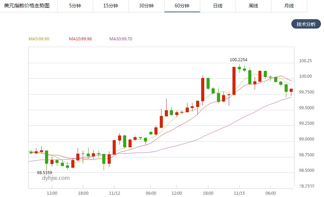
Task: View the 月线 monthly chart
Action: coord(289,6)
